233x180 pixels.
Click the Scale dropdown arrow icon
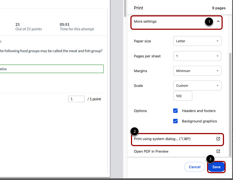218,85
